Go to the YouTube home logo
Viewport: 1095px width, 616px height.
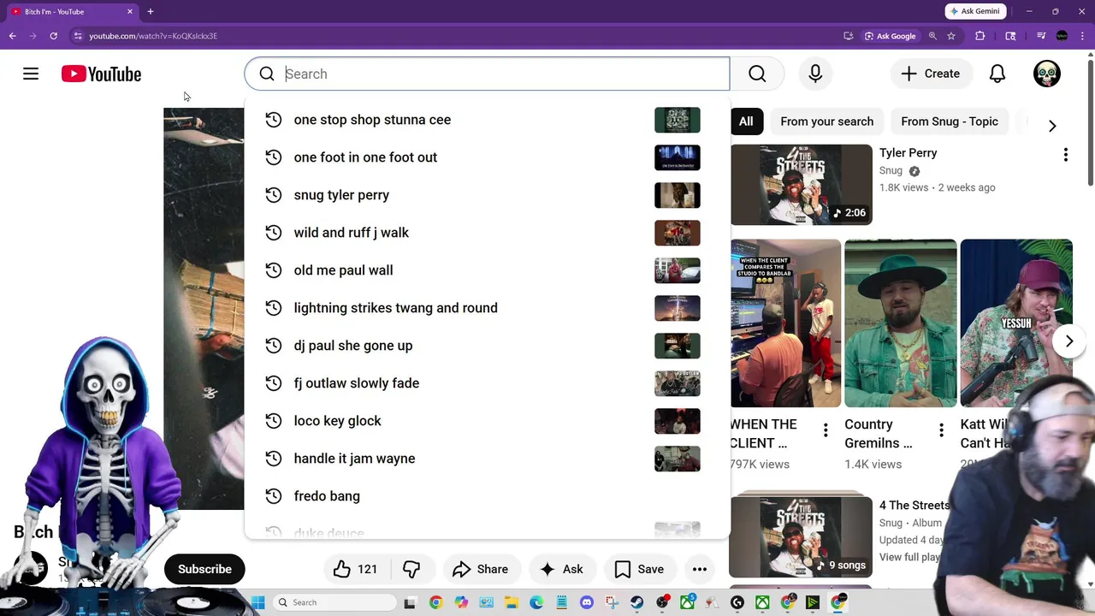(101, 74)
